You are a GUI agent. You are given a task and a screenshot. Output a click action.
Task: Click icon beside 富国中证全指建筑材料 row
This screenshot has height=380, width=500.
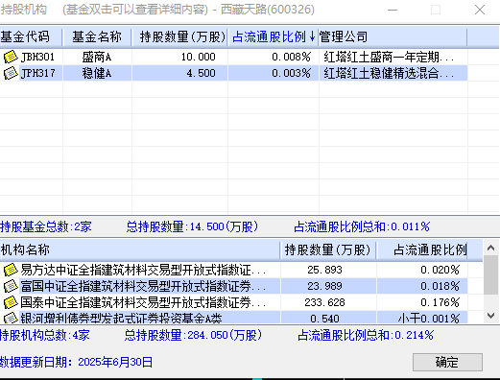pos(11,286)
